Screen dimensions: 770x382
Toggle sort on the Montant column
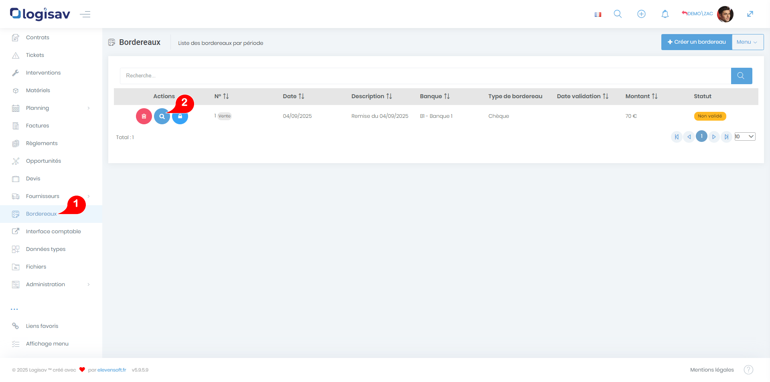(x=654, y=96)
